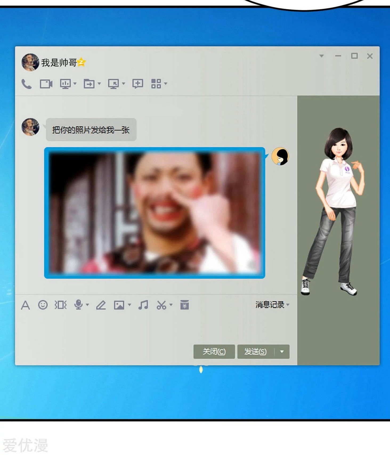This screenshot has width=390, height=455.
Task: Expand the screenshot scissors dropdown arrow
Action: [171, 305]
